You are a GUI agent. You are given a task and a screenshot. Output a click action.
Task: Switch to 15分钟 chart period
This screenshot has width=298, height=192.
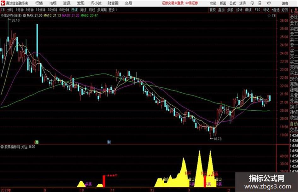(41, 10)
